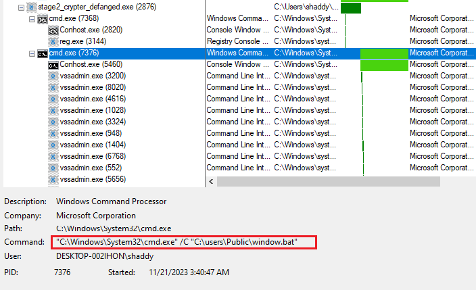Image resolution: width=476 pixels, height=290 pixels.
Task: Click the Command line value with window.bat
Action: point(176,242)
